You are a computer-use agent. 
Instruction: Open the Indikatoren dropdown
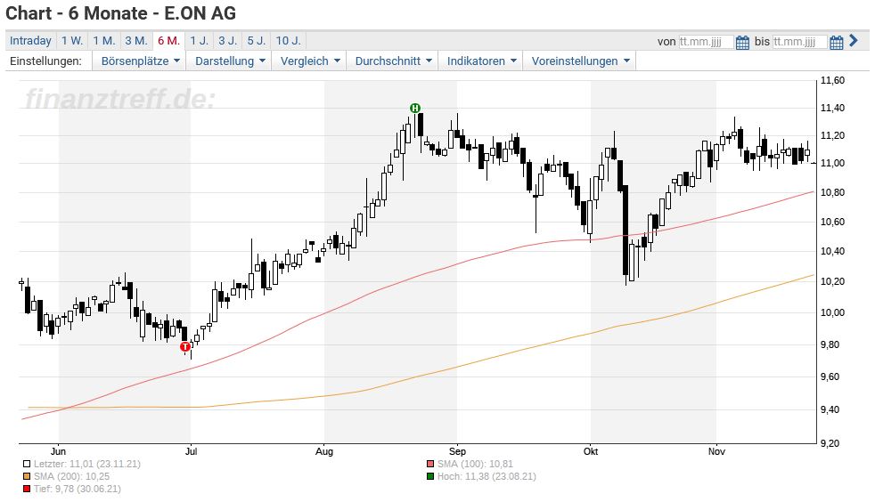click(481, 61)
